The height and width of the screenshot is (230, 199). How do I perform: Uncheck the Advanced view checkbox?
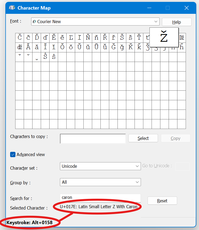click(x=13, y=154)
